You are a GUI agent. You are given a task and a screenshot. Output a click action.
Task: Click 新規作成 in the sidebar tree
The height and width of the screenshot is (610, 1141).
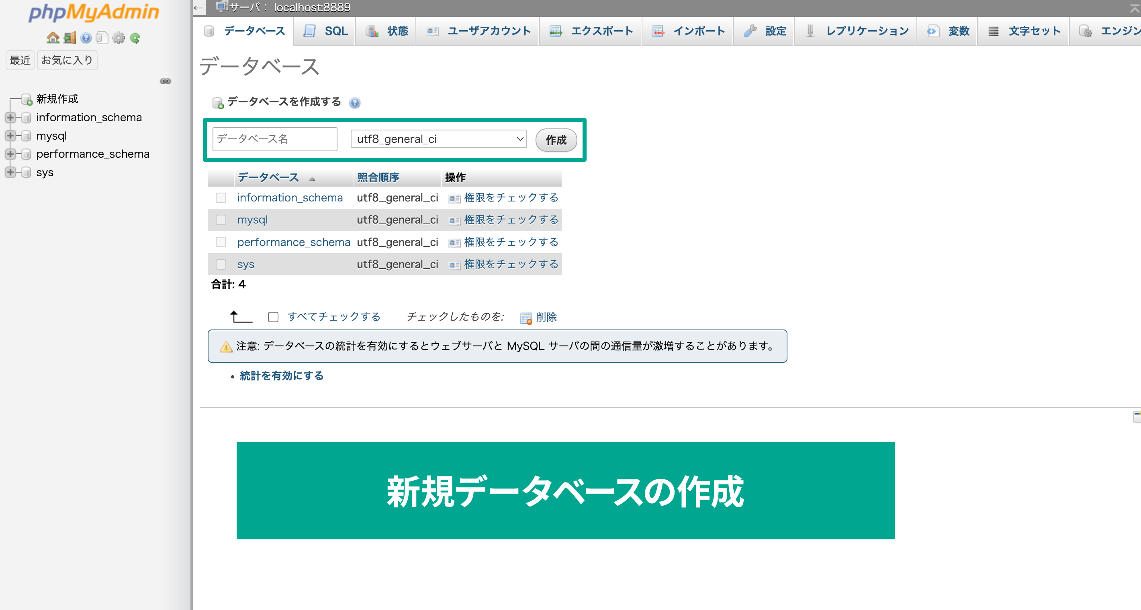click(57, 99)
